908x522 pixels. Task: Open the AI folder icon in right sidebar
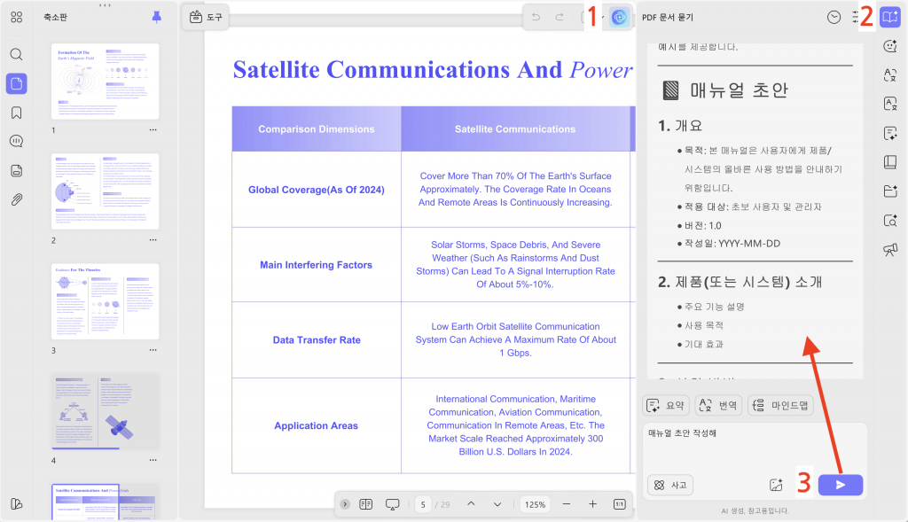pyautogui.click(x=890, y=191)
